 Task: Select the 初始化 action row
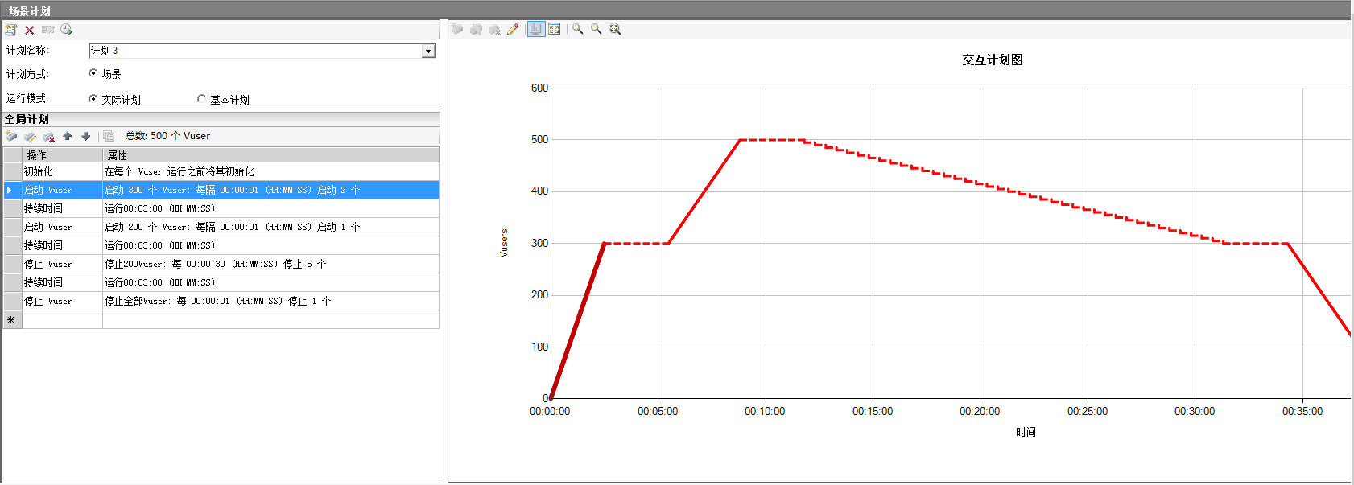(x=61, y=171)
